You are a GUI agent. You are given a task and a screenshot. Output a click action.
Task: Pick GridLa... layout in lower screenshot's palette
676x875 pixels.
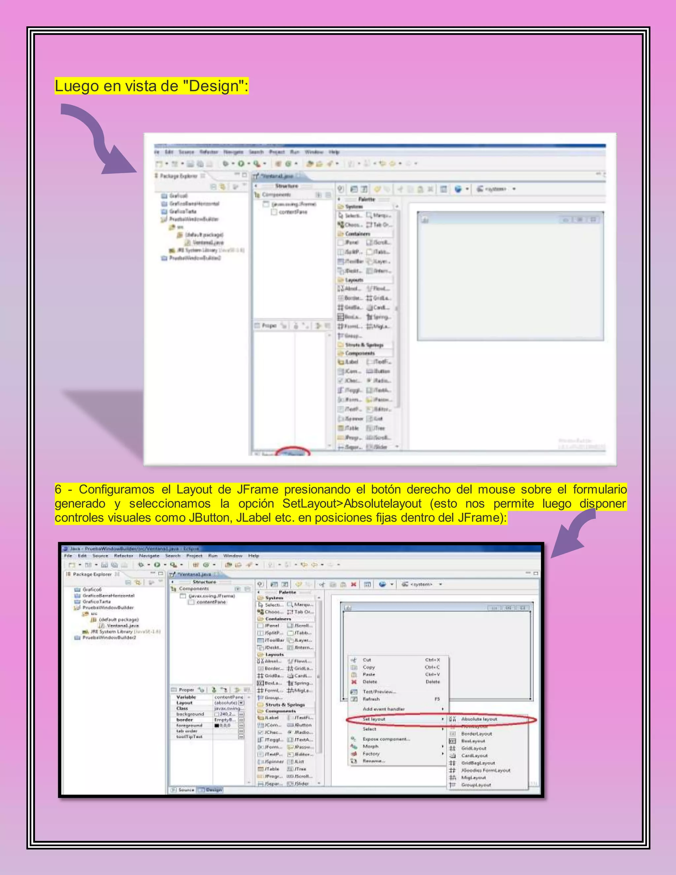tap(300, 668)
